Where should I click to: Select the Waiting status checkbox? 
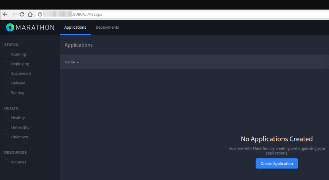(x=7, y=93)
